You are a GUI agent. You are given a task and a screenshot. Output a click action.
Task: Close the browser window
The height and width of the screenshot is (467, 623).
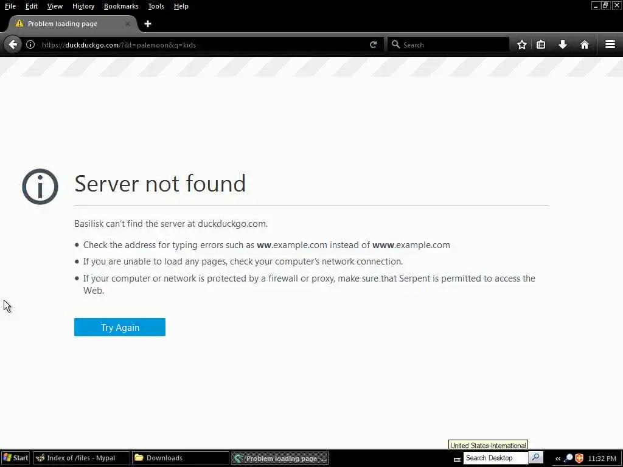616,5
